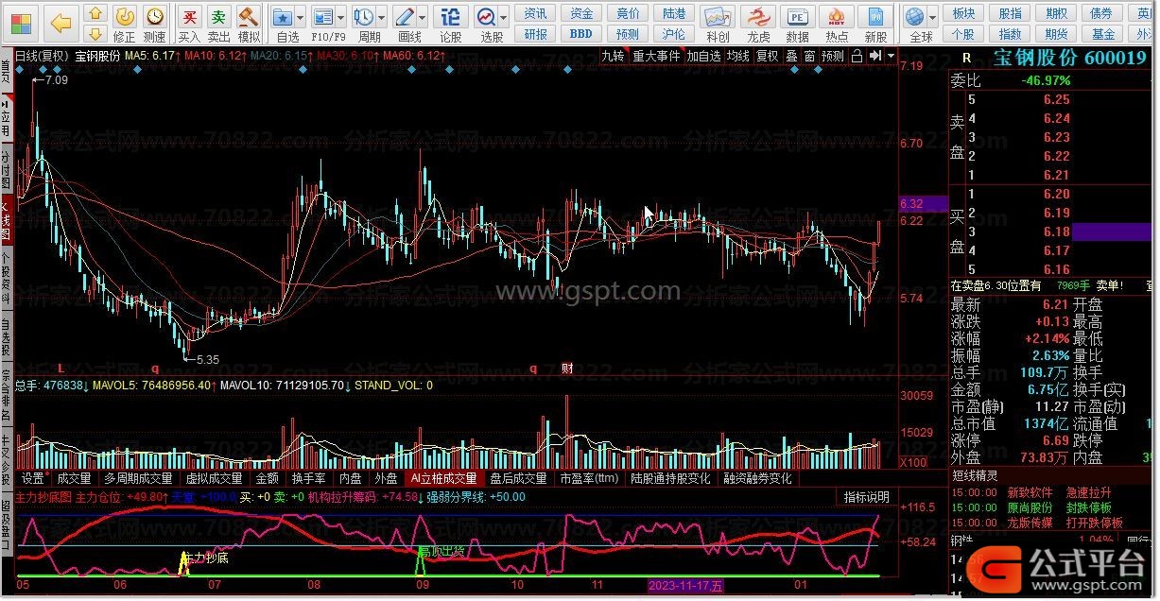Switch to the 换手率 turnover tab
The image size is (1160, 601).
coord(308,478)
